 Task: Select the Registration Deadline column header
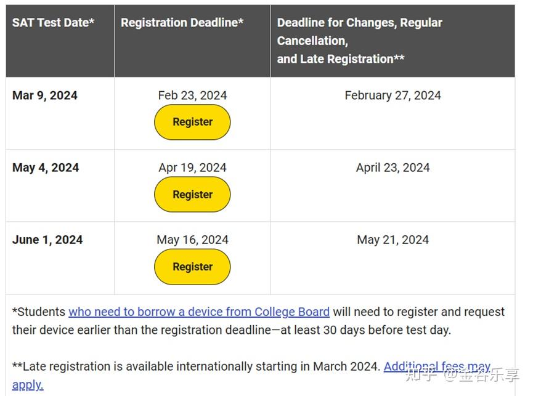point(182,22)
